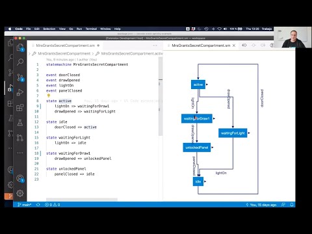Expand additional views ellipsis in activity bar
The width and height of the screenshot is (312, 234).
20,153
